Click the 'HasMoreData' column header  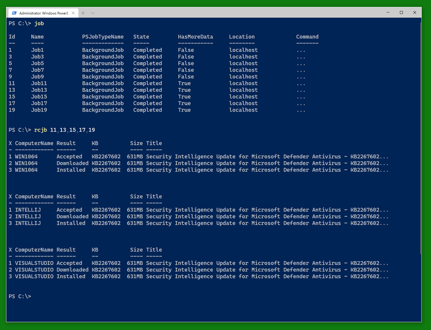click(x=195, y=37)
